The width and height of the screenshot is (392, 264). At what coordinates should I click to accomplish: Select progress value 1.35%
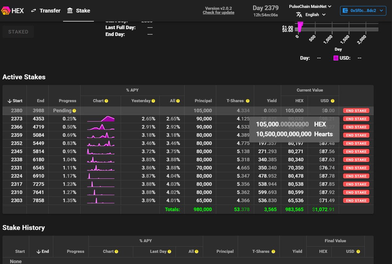click(x=69, y=200)
